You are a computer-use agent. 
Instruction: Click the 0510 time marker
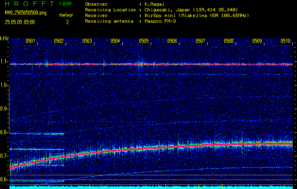click(x=286, y=41)
